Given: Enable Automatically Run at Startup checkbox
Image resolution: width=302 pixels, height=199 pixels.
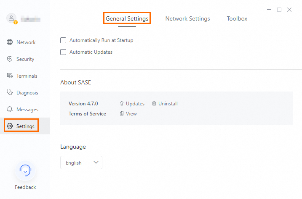Looking at the screenshot, I should pos(63,41).
